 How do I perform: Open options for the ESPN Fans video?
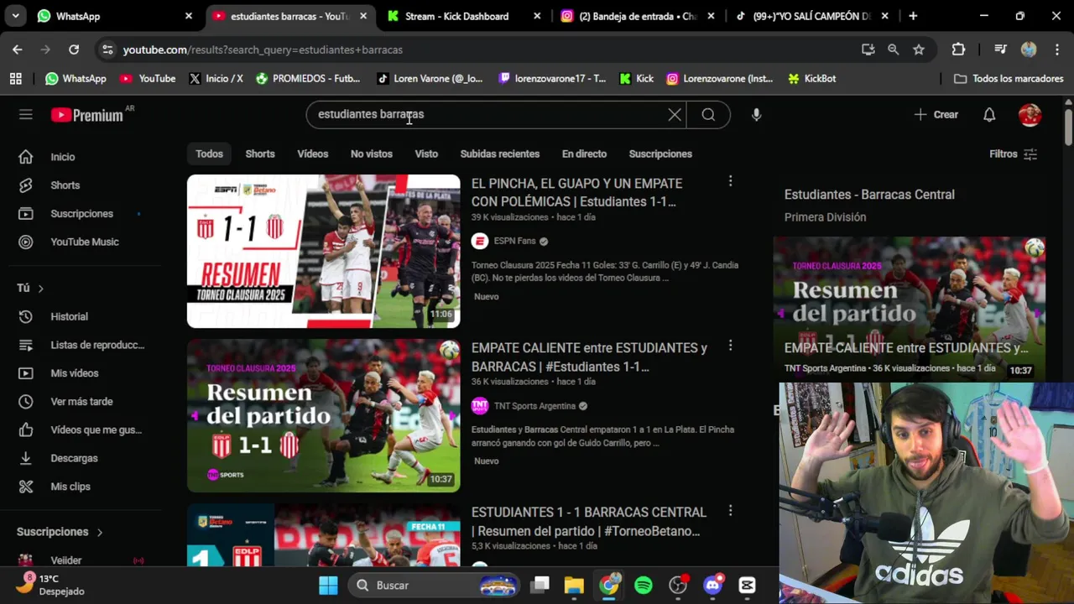pyautogui.click(x=730, y=181)
